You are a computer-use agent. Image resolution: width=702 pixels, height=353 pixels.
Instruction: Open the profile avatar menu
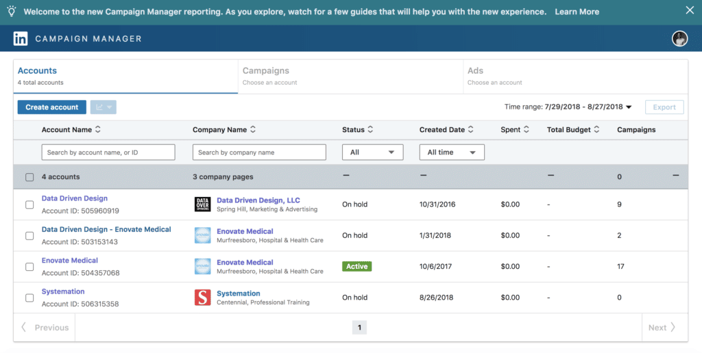tap(679, 38)
